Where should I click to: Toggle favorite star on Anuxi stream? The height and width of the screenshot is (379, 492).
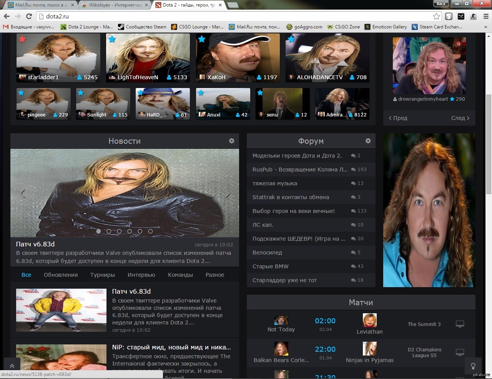point(201,93)
